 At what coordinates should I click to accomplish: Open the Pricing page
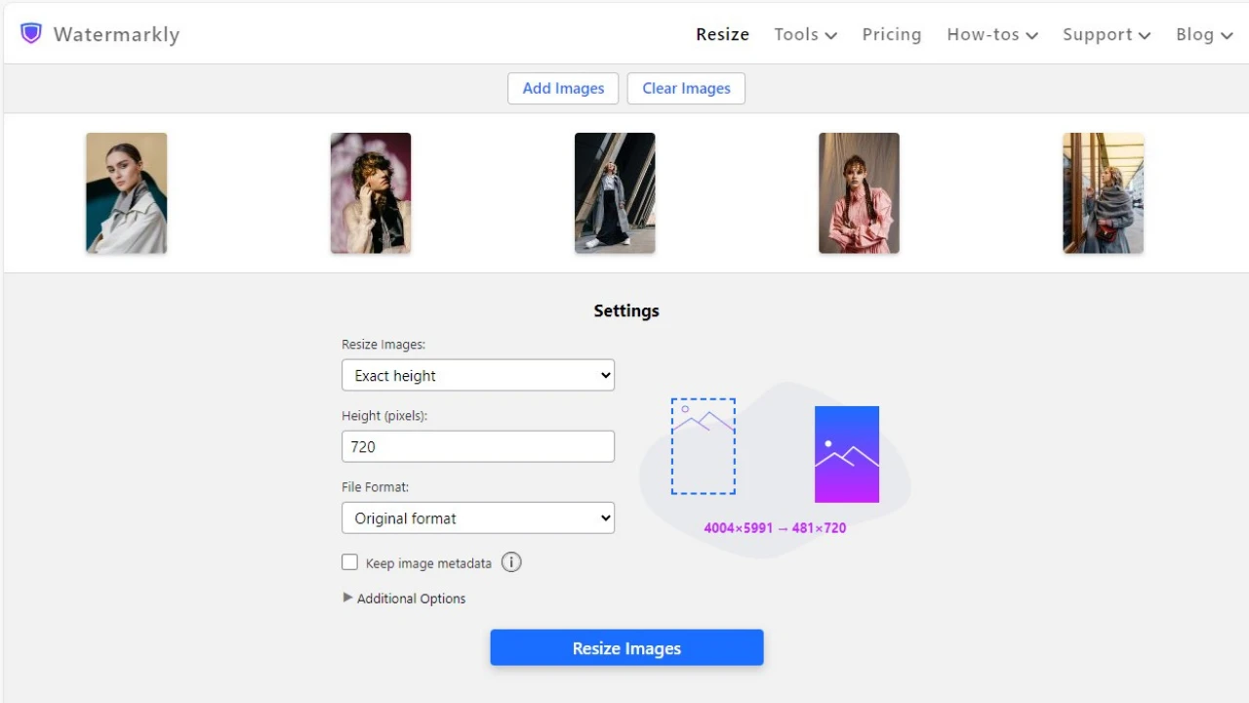tap(892, 34)
